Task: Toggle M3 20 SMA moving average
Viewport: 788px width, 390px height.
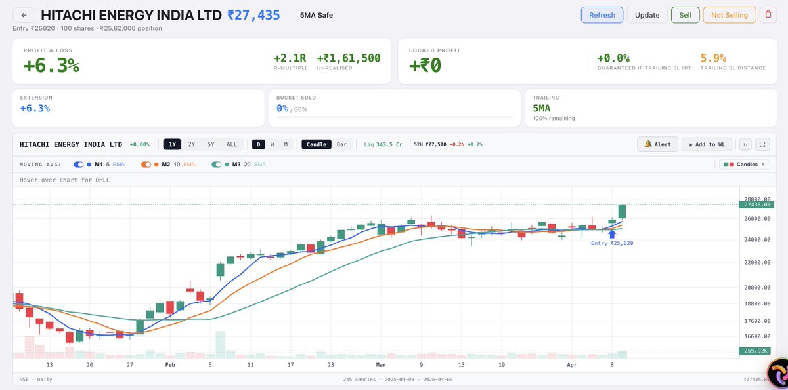Action: (216, 165)
